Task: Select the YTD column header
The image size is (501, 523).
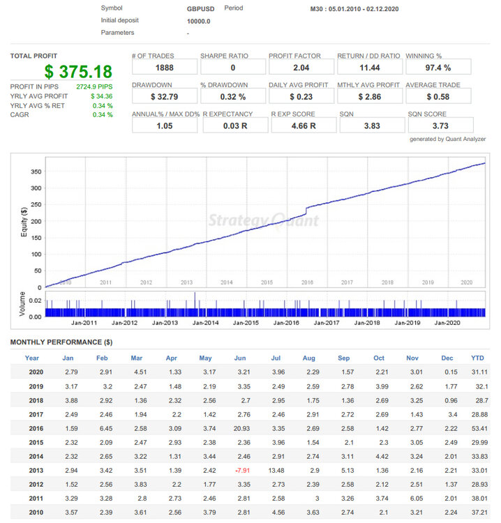Action: click(x=477, y=358)
